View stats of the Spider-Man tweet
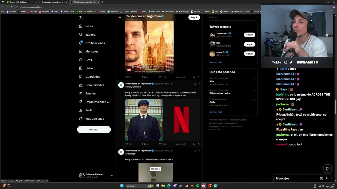Image resolution: width=337 pixels, height=189 pixels. point(180,77)
